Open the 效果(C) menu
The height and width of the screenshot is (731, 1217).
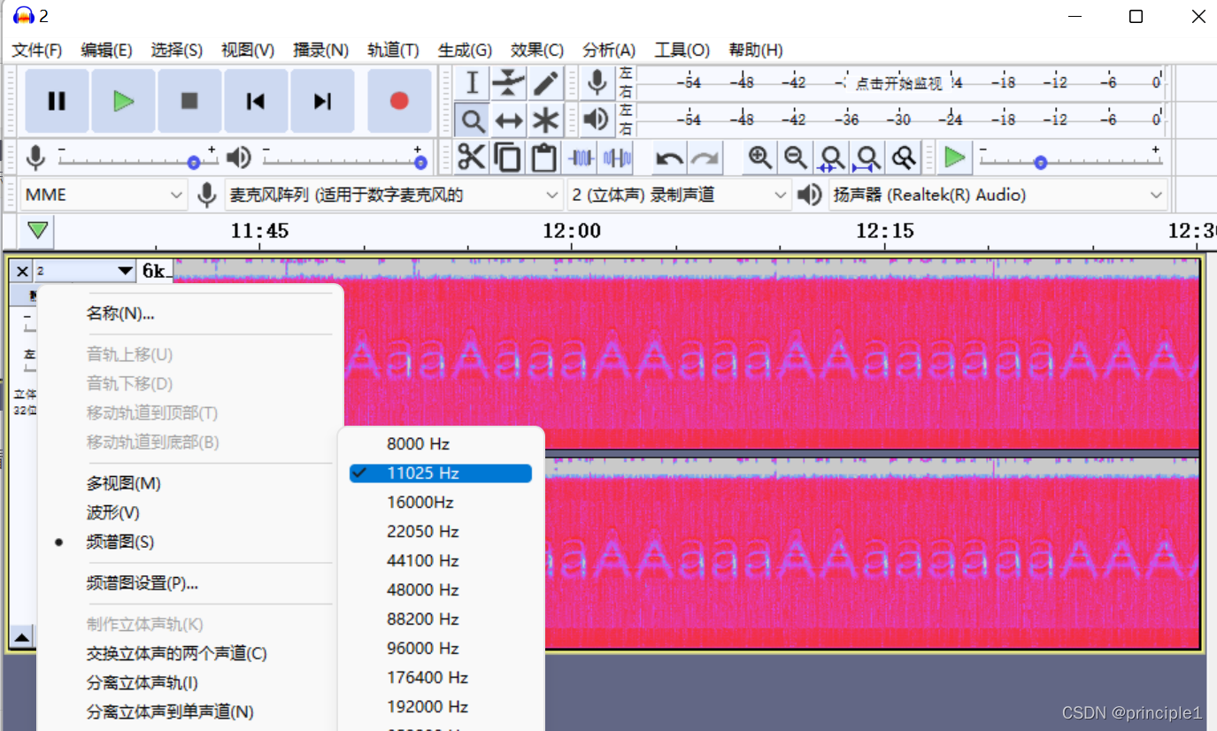[537, 50]
